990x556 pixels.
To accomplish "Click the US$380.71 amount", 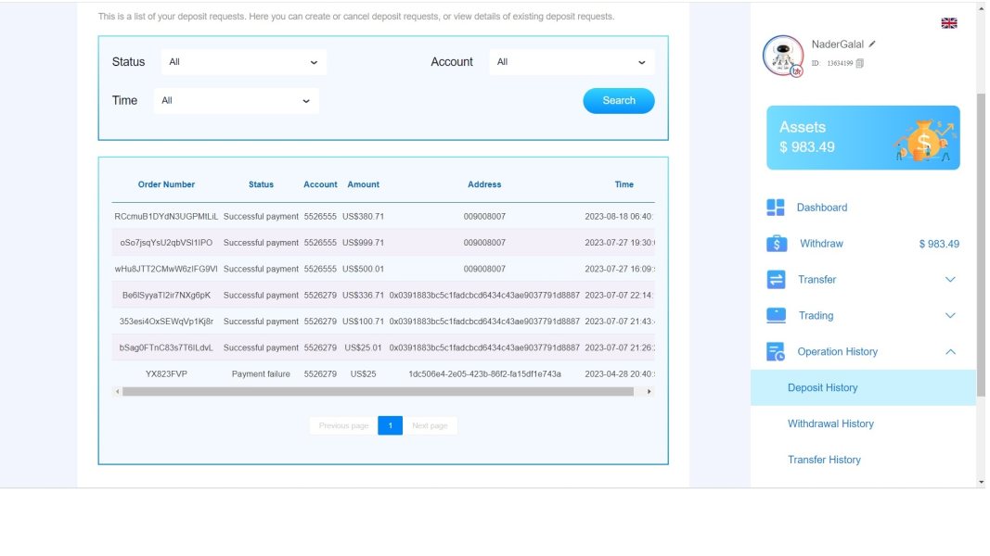I will click(363, 216).
